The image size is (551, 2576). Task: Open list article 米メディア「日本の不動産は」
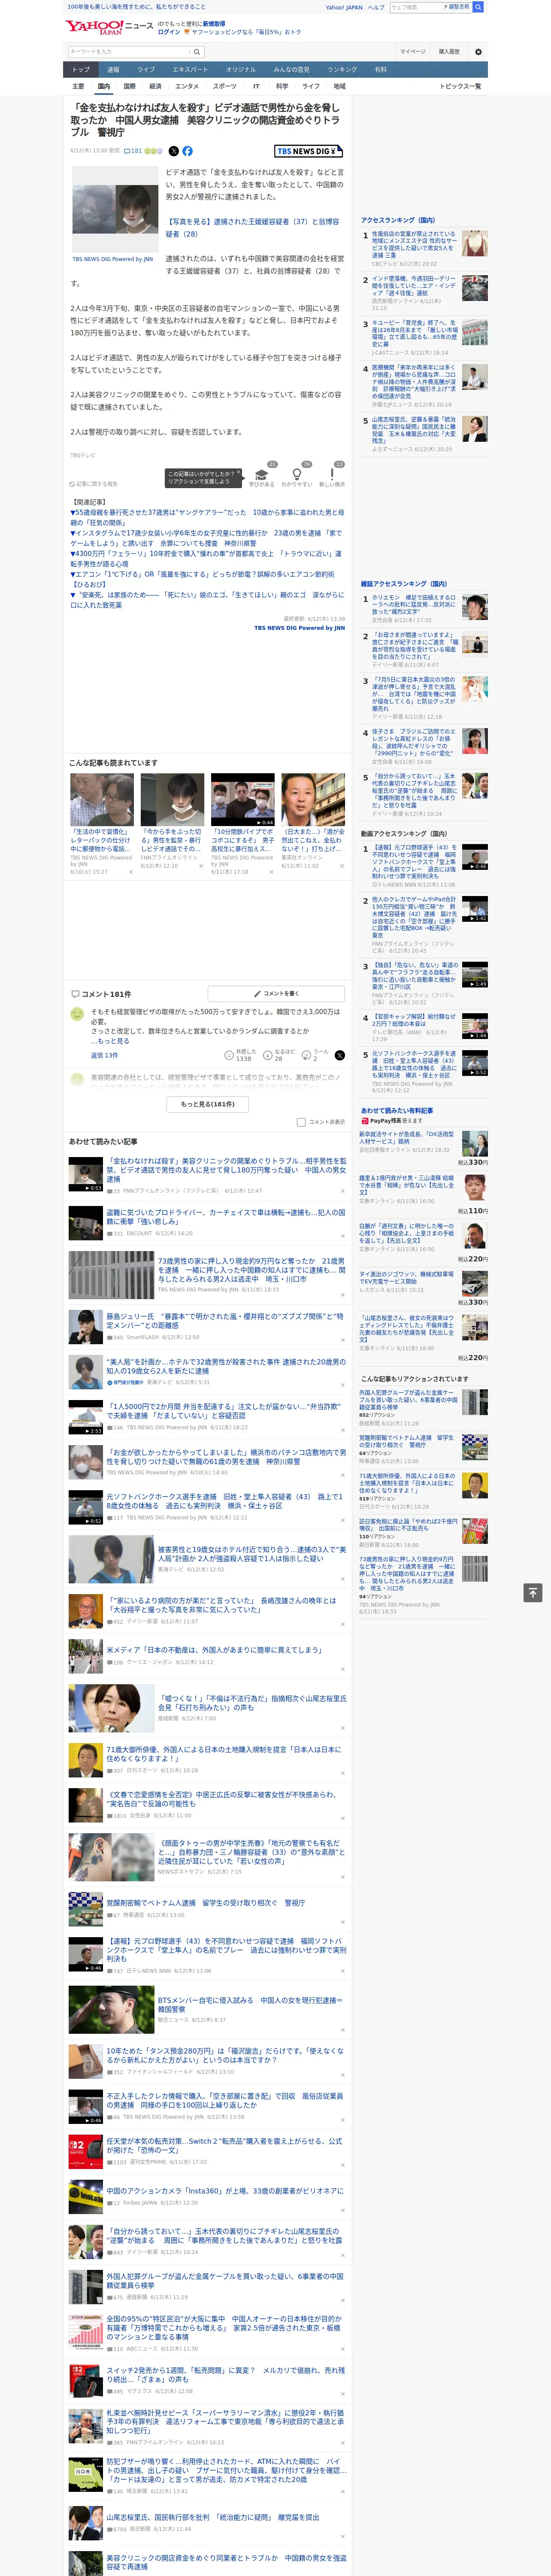point(214,1650)
